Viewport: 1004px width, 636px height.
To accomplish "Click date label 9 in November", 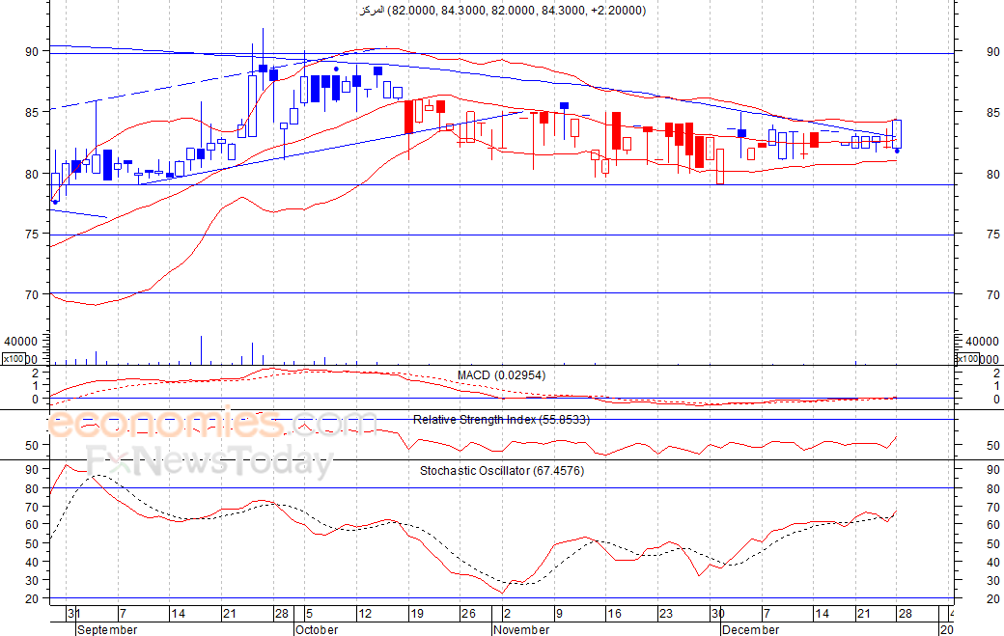I will (x=559, y=614).
